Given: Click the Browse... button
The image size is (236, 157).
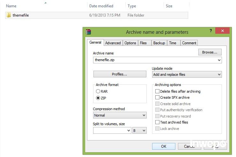Looking at the screenshot, I should 210,52.
